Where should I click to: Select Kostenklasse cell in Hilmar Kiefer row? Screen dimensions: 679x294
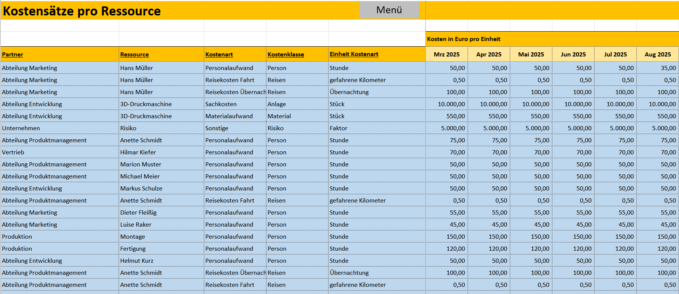(297, 152)
